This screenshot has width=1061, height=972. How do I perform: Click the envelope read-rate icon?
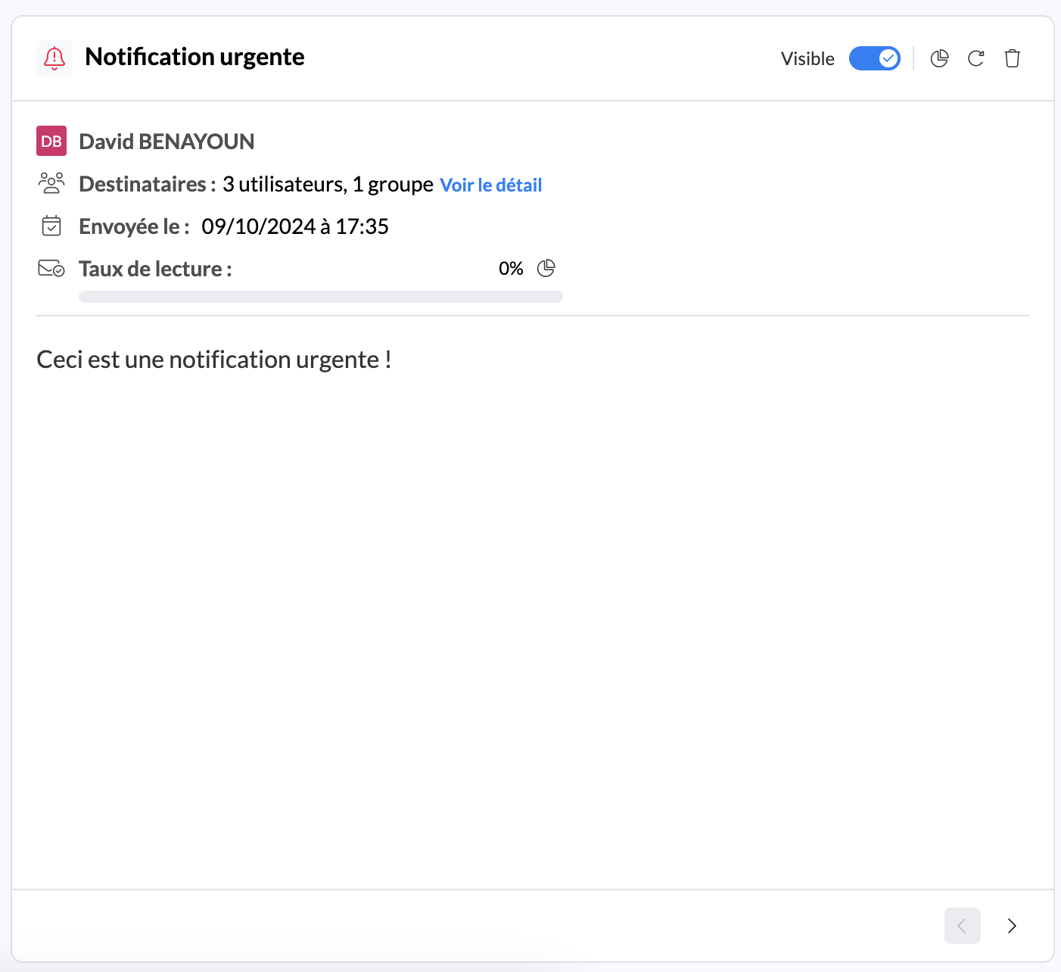(51, 268)
